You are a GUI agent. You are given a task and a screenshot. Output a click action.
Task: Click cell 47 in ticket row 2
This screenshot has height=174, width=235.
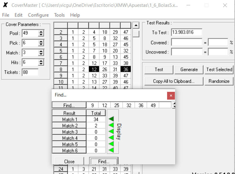(125, 32)
